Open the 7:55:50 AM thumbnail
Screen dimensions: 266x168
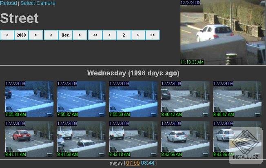point(133,99)
